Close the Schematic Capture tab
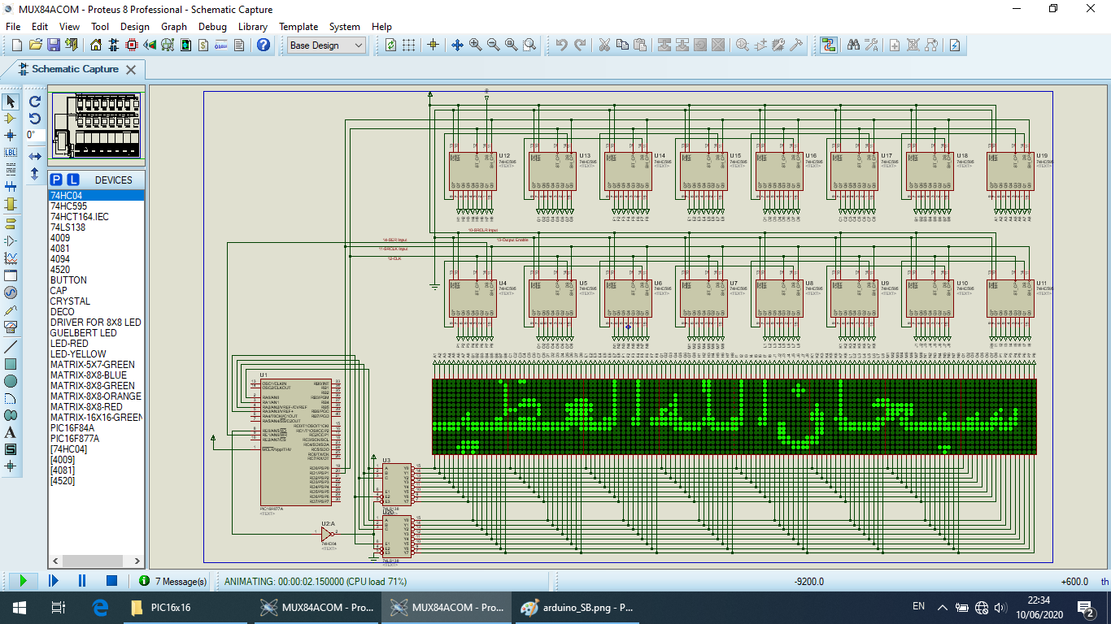 (132, 70)
